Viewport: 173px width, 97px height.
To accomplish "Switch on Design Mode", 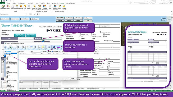I will pos(39,7).
